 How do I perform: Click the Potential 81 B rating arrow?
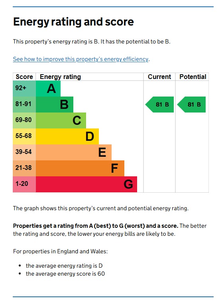191,105
